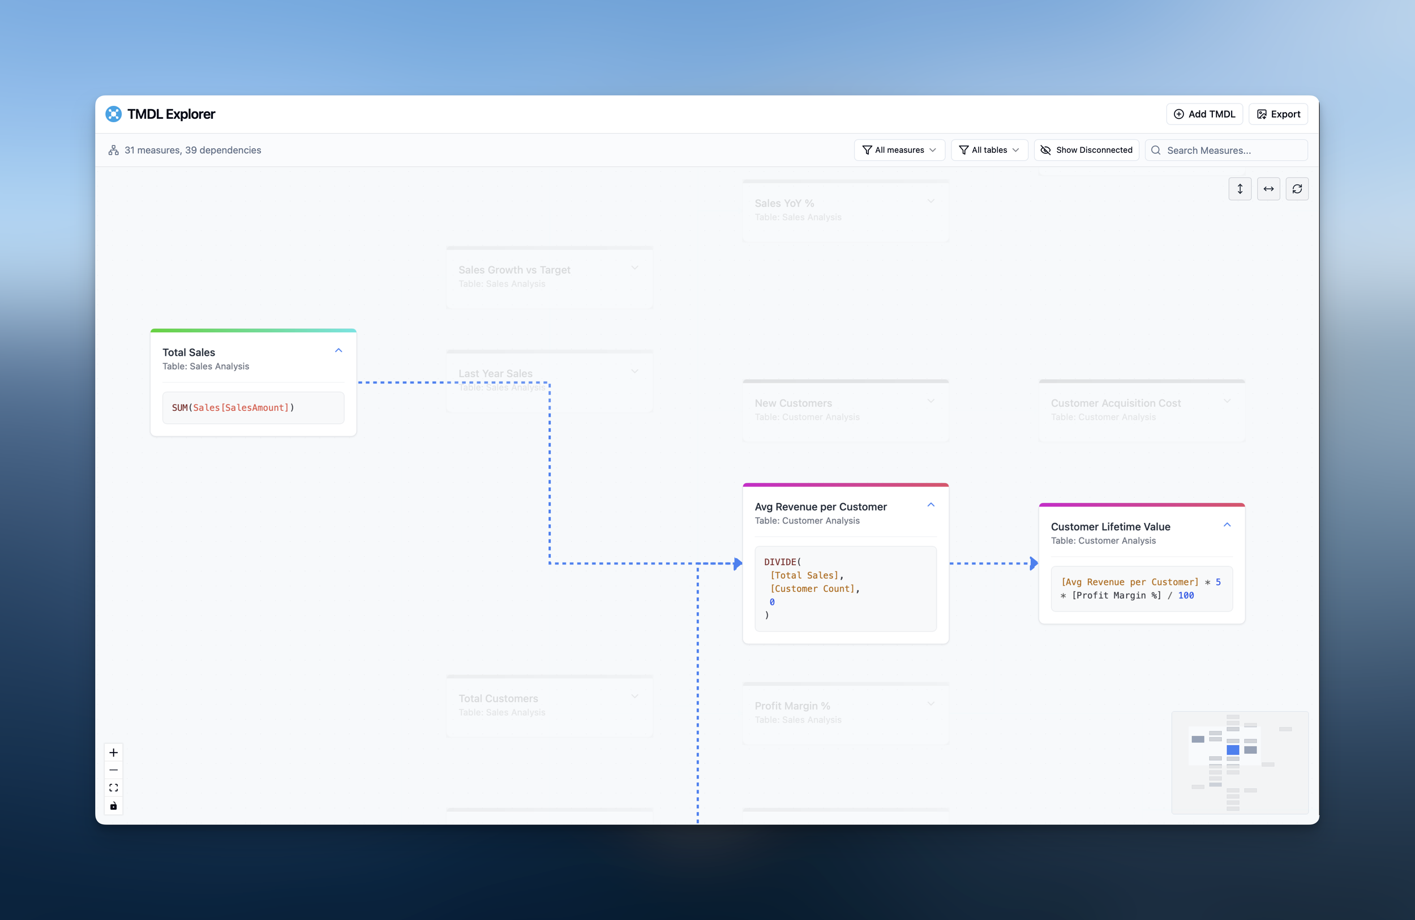Screen dimensions: 1415x920
Task: Click the refresh layout icon
Action: 1297,189
